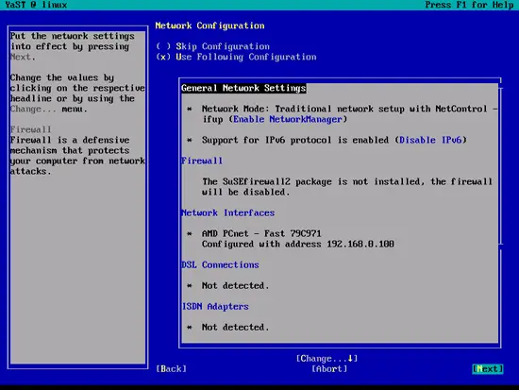519x390 pixels.
Task: Click the Firewall link in help panel
Action: coord(30,129)
